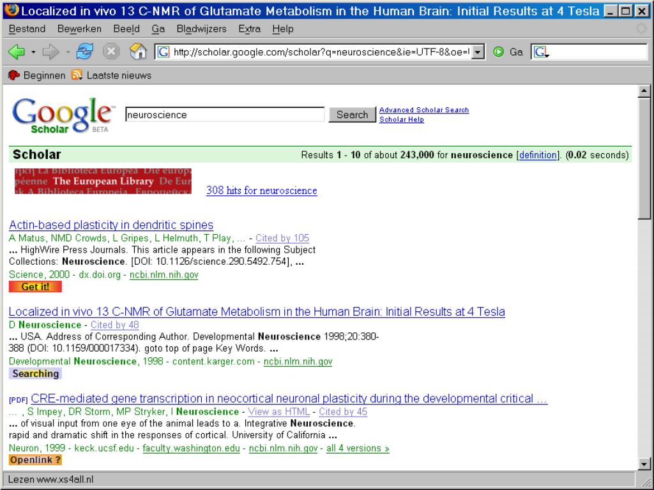The height and width of the screenshot is (490, 654).
Task: Open the Bewerken menu
Action: pyautogui.click(x=79, y=29)
